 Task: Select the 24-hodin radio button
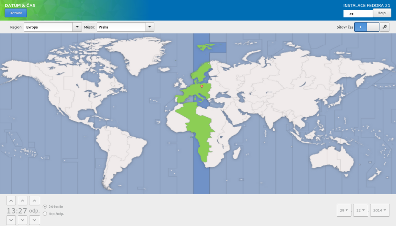[x=45, y=206]
